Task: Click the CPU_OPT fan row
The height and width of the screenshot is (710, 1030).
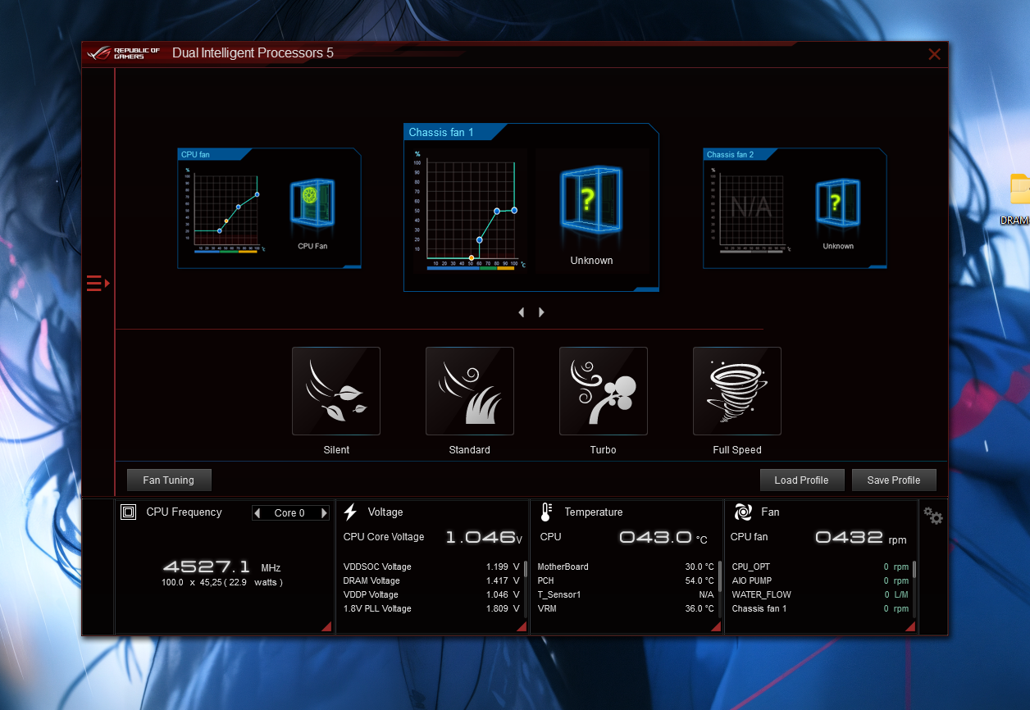Action: click(x=820, y=567)
